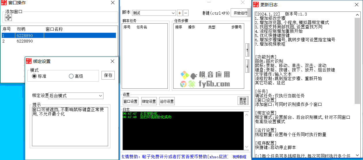Click the 任务名 column header
The image size is (363, 160).
(142, 27)
